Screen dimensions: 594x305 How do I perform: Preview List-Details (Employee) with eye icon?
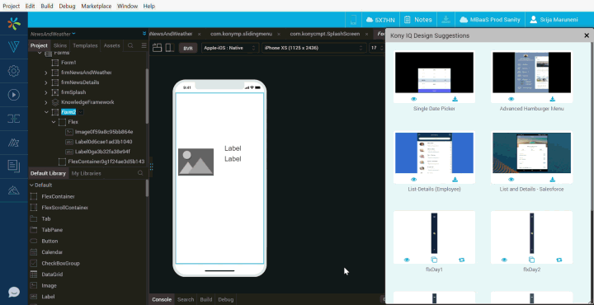click(x=413, y=180)
